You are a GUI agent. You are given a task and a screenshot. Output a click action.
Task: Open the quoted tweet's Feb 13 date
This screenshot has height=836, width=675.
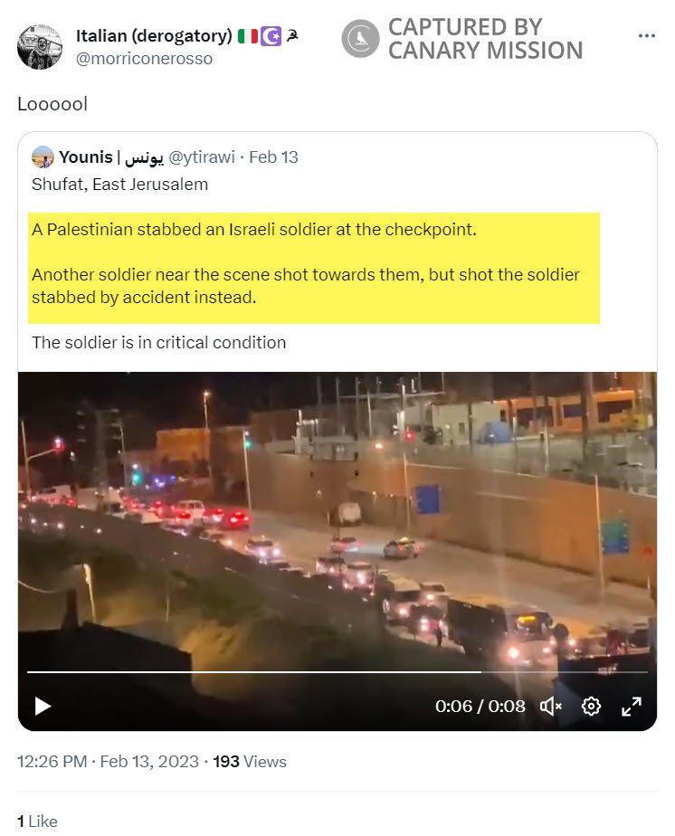click(273, 157)
